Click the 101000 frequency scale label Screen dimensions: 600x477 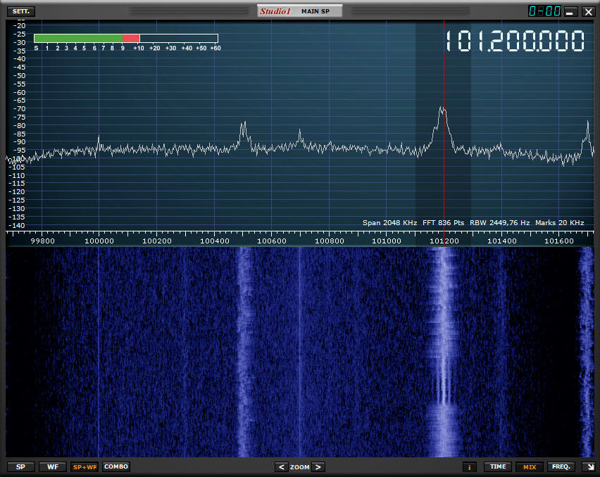tap(387, 241)
